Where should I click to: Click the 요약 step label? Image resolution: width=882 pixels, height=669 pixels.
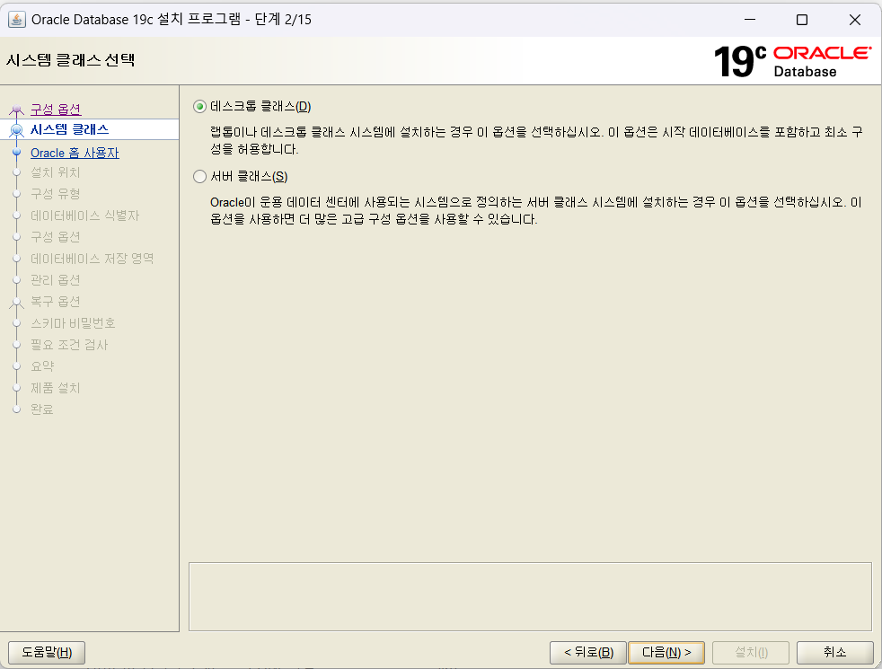point(42,366)
